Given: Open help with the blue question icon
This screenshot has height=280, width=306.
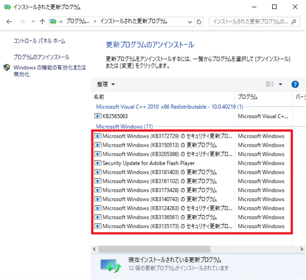Looking at the screenshot, I should coord(295,84).
